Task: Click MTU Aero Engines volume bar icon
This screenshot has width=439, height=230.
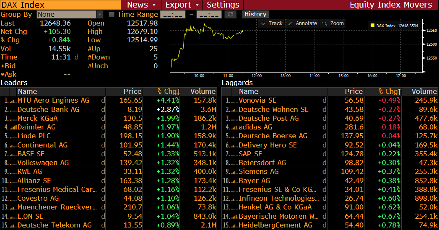Action: (x=13, y=101)
